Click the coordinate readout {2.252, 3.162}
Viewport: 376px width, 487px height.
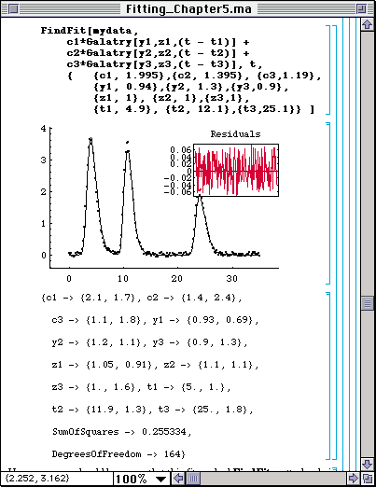click(37, 478)
